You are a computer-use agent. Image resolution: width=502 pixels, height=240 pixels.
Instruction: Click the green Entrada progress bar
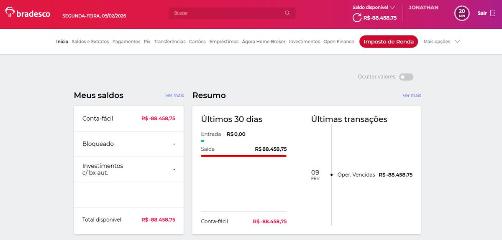[x=202, y=141]
